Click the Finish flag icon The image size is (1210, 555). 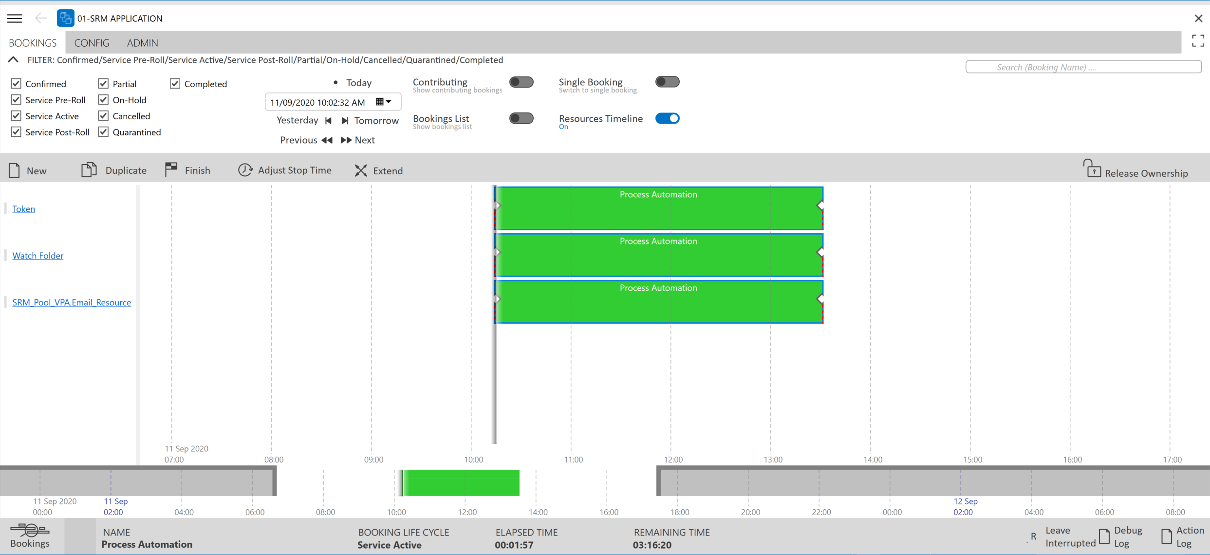pyautogui.click(x=171, y=169)
